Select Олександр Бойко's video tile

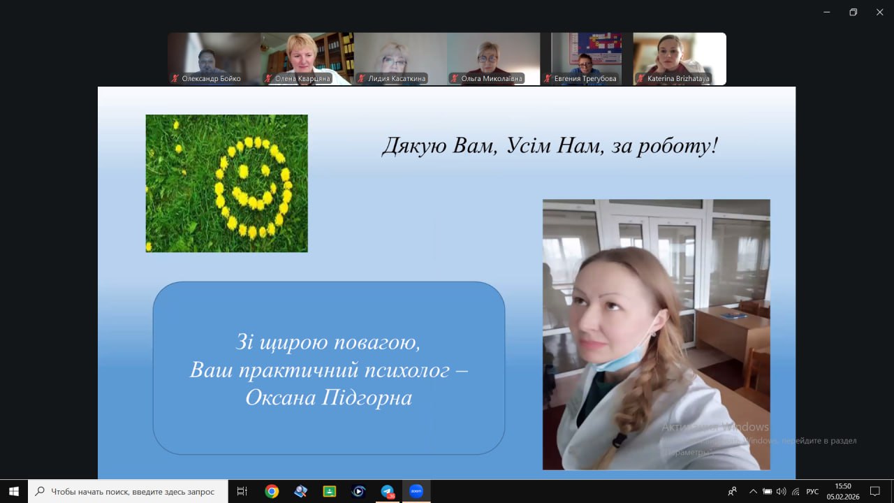click(214, 59)
